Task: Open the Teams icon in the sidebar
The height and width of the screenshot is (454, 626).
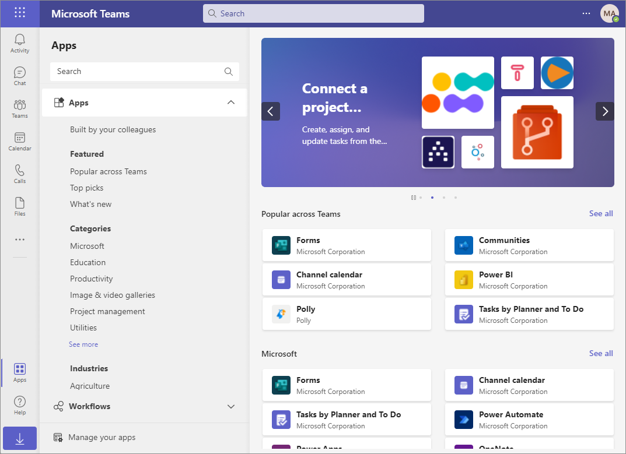Action: coord(19,107)
